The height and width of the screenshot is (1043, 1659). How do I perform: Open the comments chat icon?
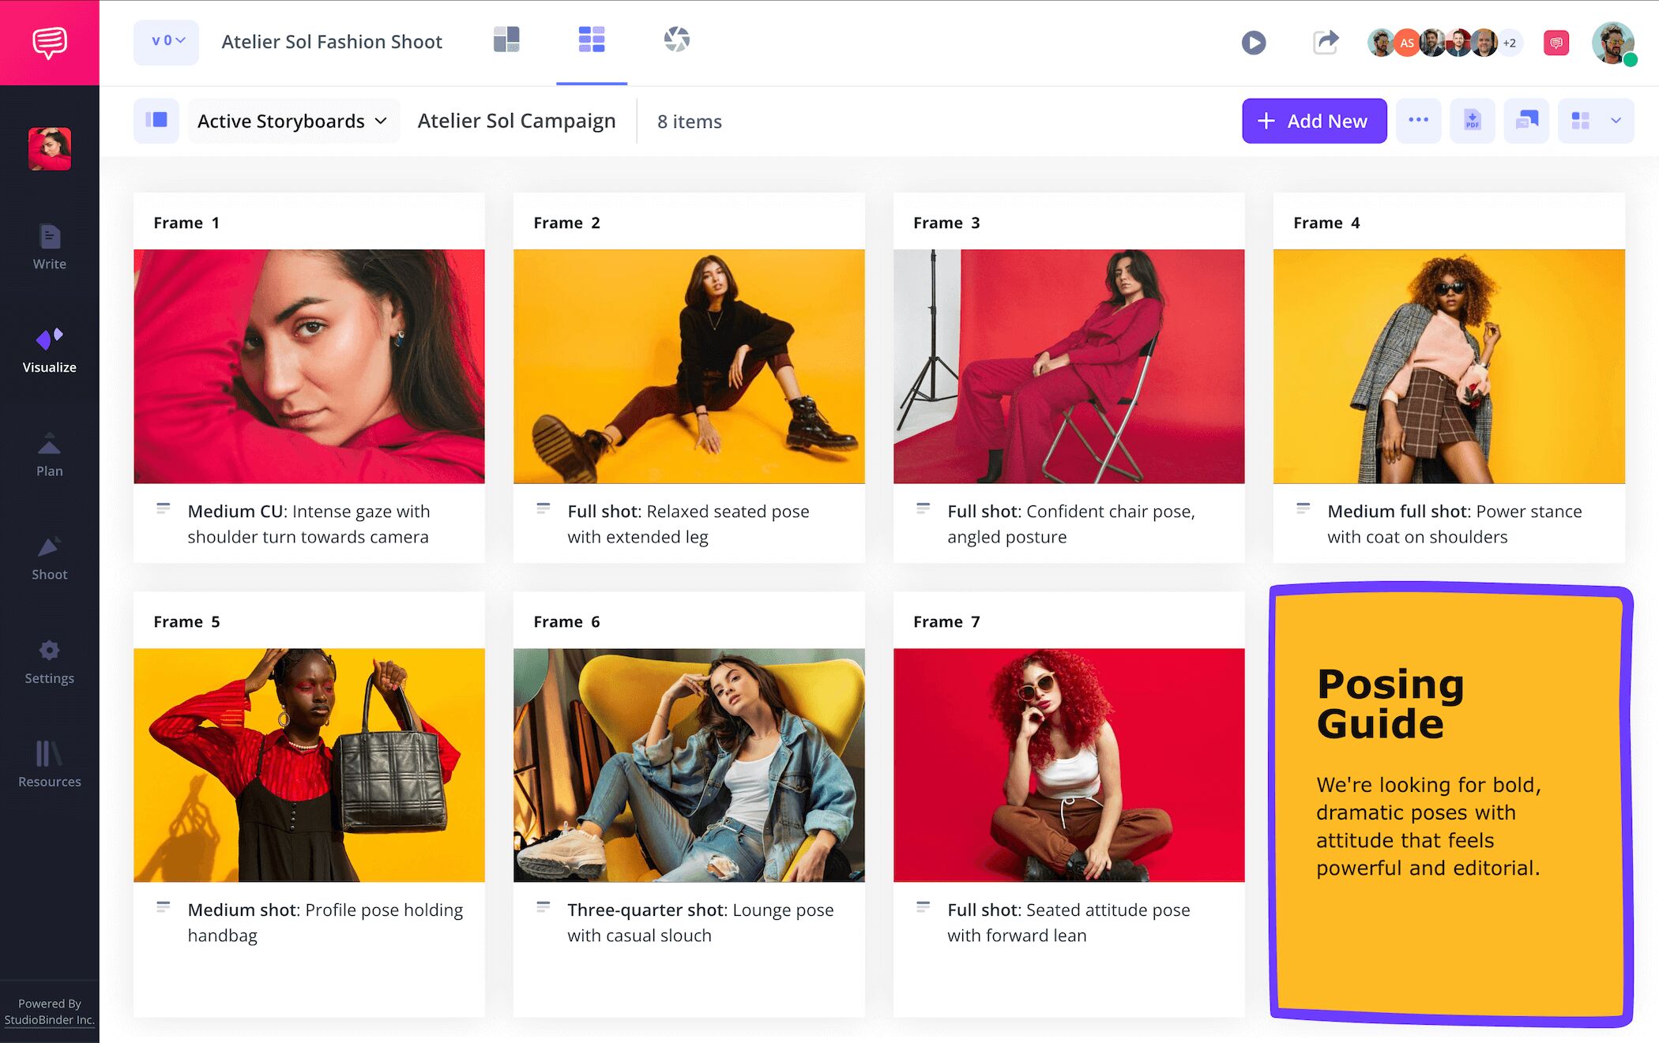click(1555, 43)
